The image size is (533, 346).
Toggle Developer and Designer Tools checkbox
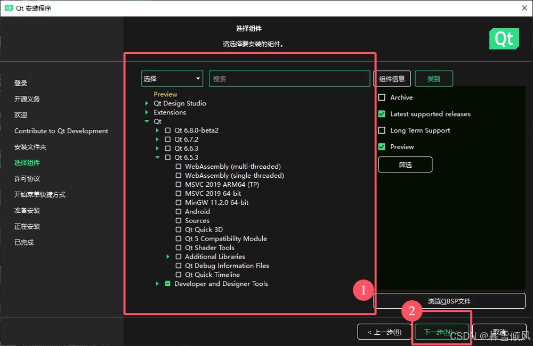(167, 284)
